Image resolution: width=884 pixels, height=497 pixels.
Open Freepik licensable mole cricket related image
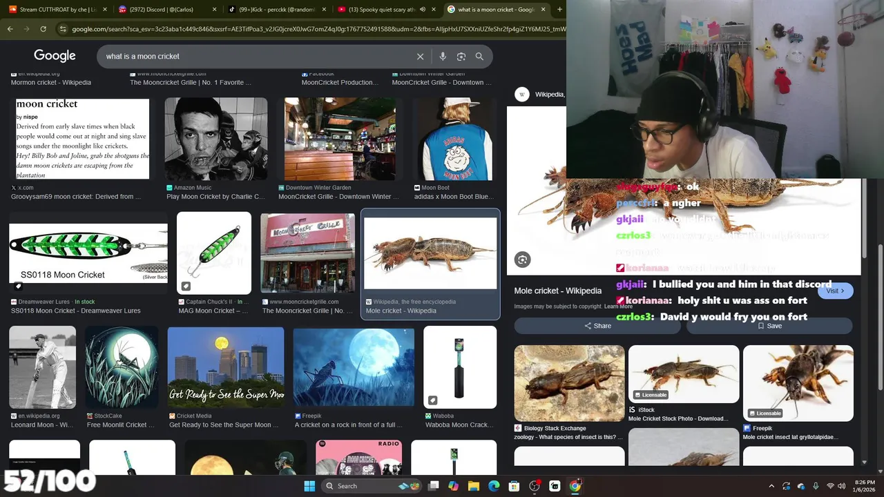click(798, 383)
